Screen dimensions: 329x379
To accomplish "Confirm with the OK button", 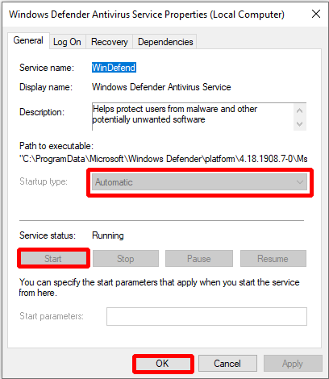I will 163,364.
